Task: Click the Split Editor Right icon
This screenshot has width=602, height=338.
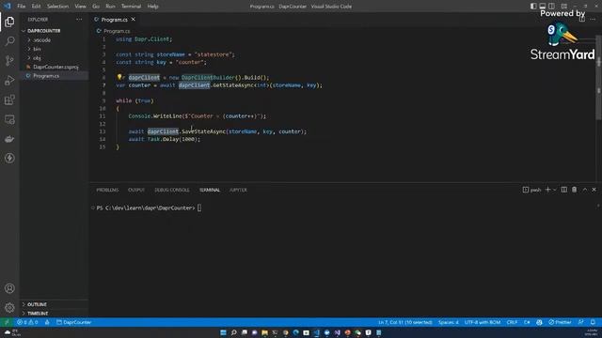Action: click(582, 19)
